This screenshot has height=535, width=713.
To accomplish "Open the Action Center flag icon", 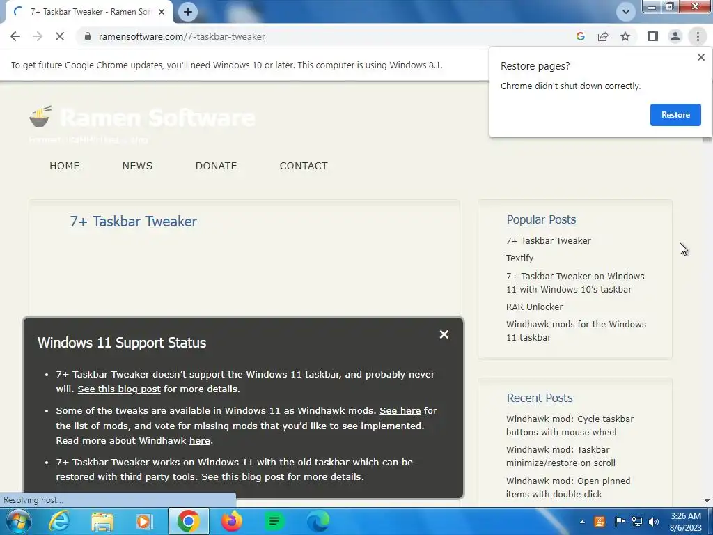I will pyautogui.click(x=619, y=522).
